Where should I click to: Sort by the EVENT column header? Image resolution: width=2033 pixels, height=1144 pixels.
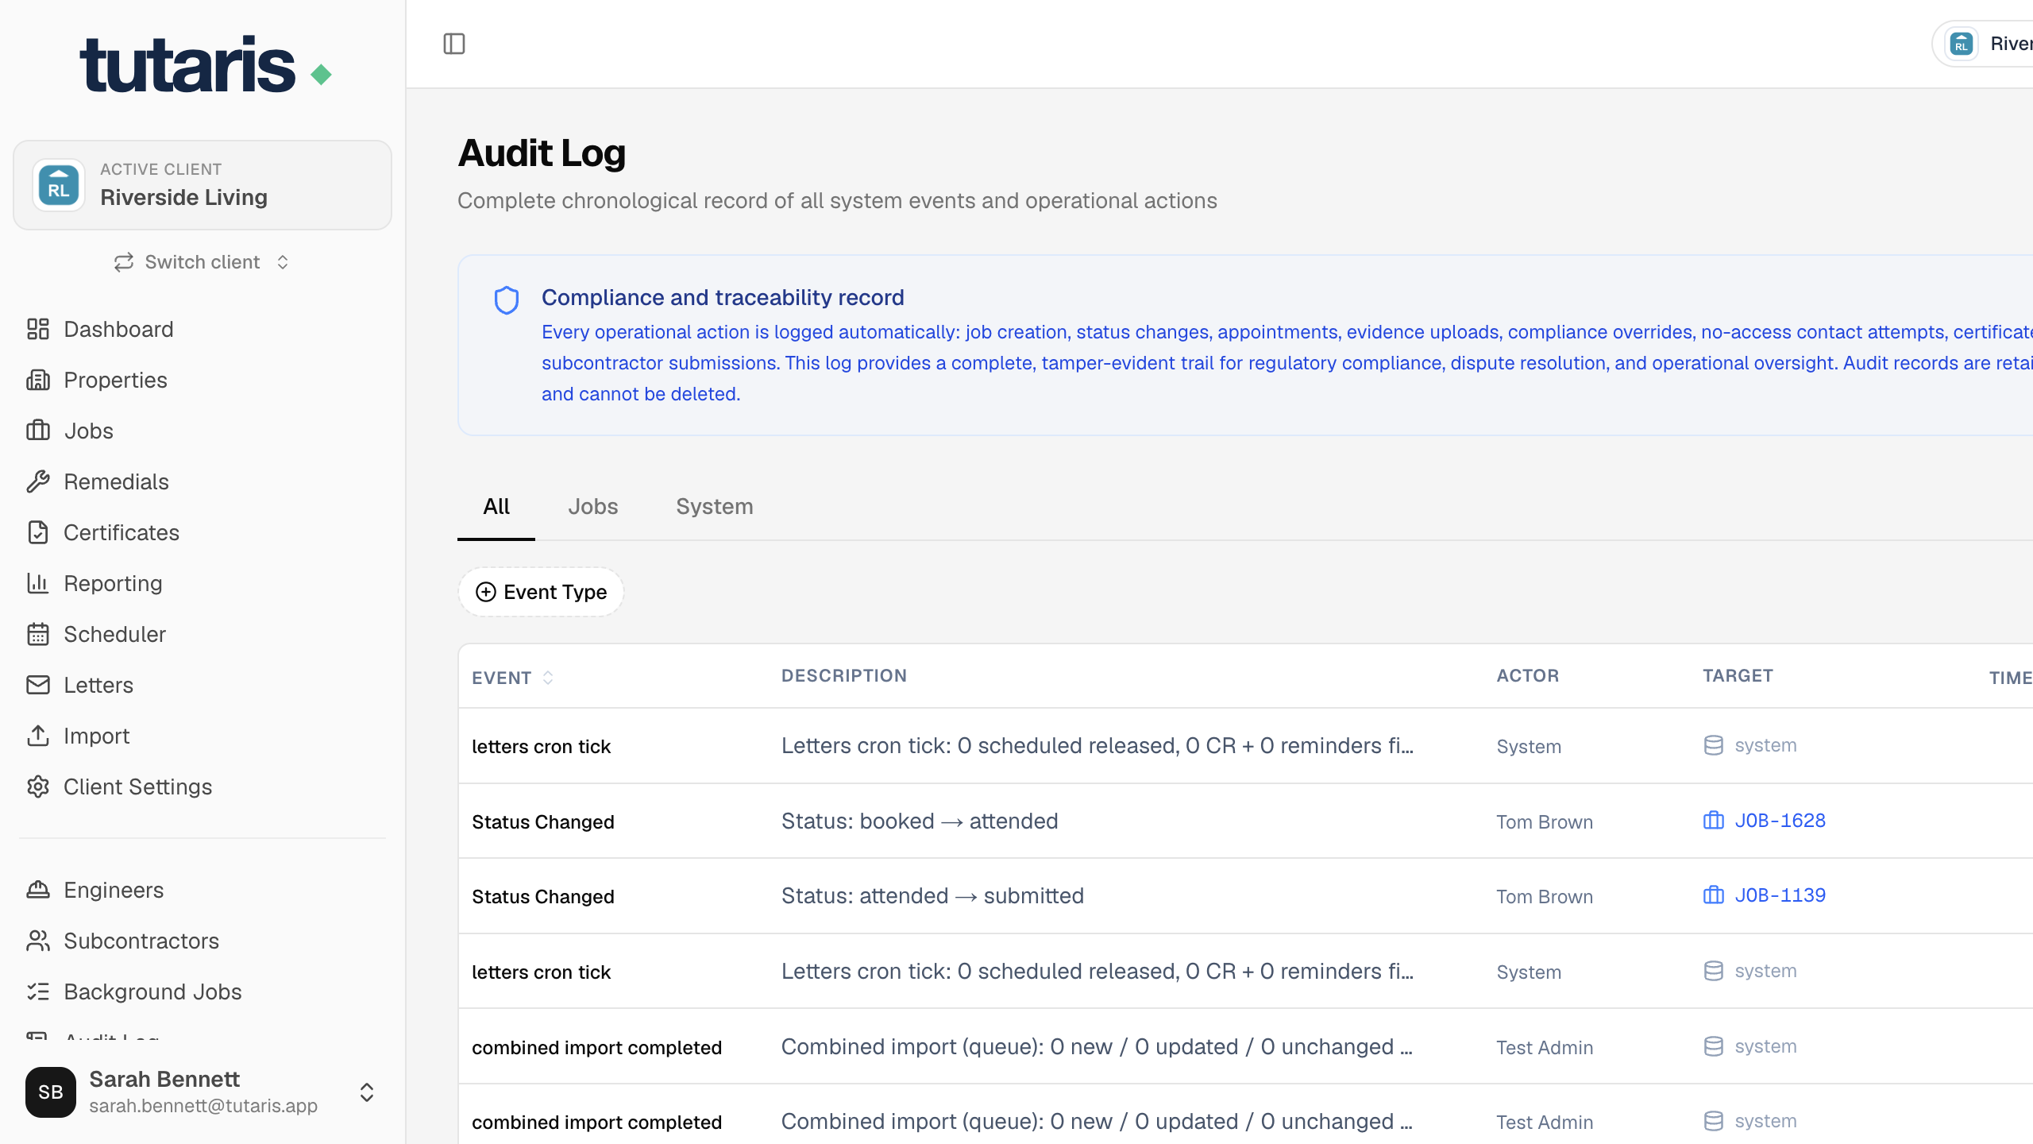pyautogui.click(x=513, y=678)
